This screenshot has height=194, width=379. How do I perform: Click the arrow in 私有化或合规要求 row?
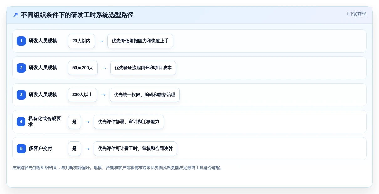point(87,122)
